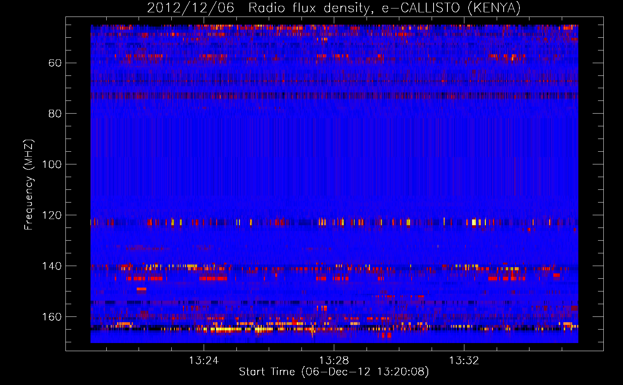This screenshot has width=623, height=385.
Task: Select the 140 frequency tick label
Action: (52, 266)
